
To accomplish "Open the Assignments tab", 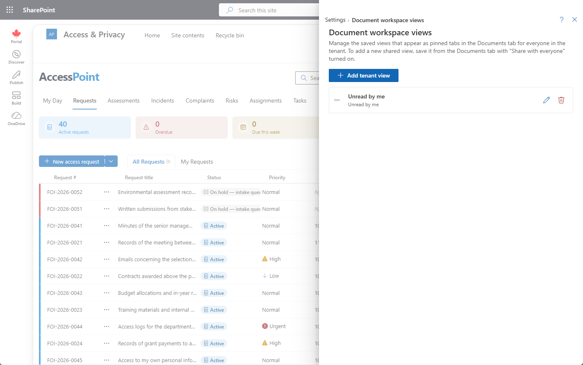I will [266, 100].
